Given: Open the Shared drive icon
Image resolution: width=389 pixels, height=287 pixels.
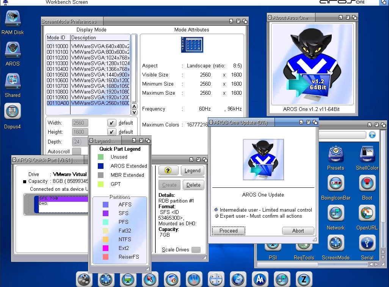Looking at the screenshot, I should 13,81.
